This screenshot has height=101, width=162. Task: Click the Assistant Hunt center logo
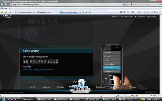tap(80, 86)
